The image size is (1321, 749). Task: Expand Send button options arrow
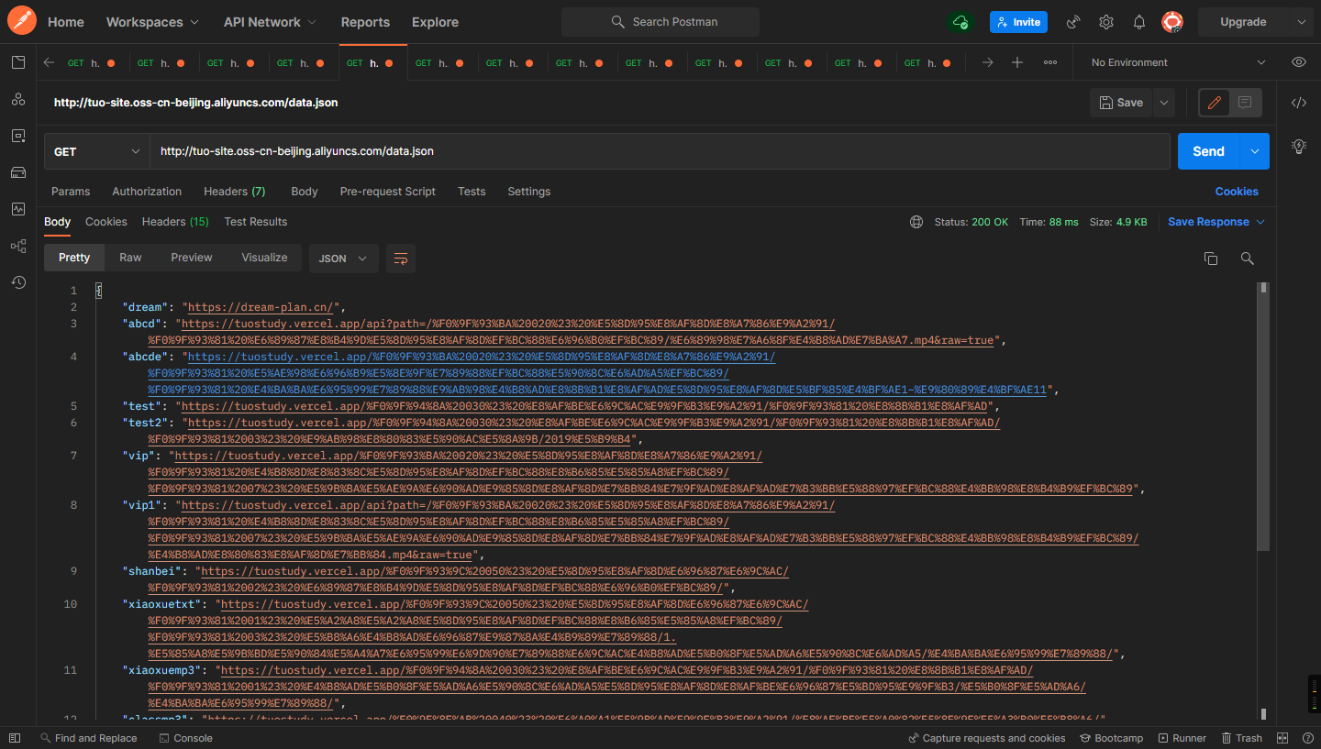click(1254, 151)
